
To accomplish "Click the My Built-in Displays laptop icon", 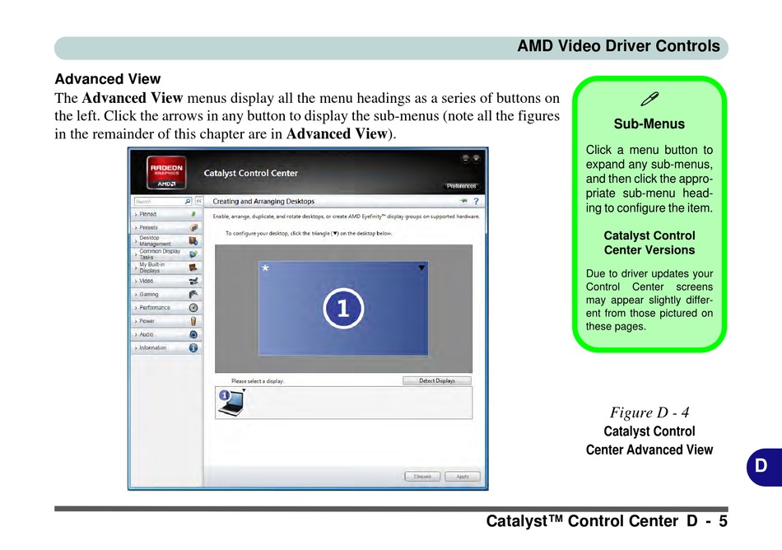I will (193, 268).
